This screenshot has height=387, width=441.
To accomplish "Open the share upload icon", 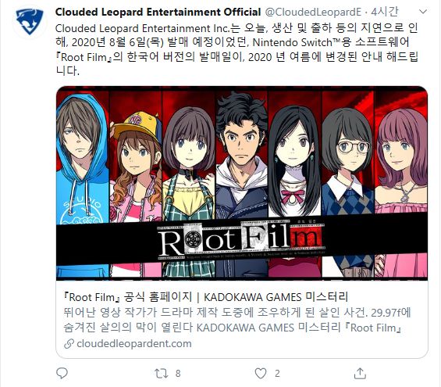I will (360, 374).
